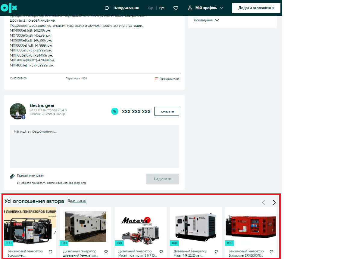This screenshot has width=347, height=259.
Task: Click seller's Electric gear avatar
Action: pyautogui.click(x=18, y=111)
